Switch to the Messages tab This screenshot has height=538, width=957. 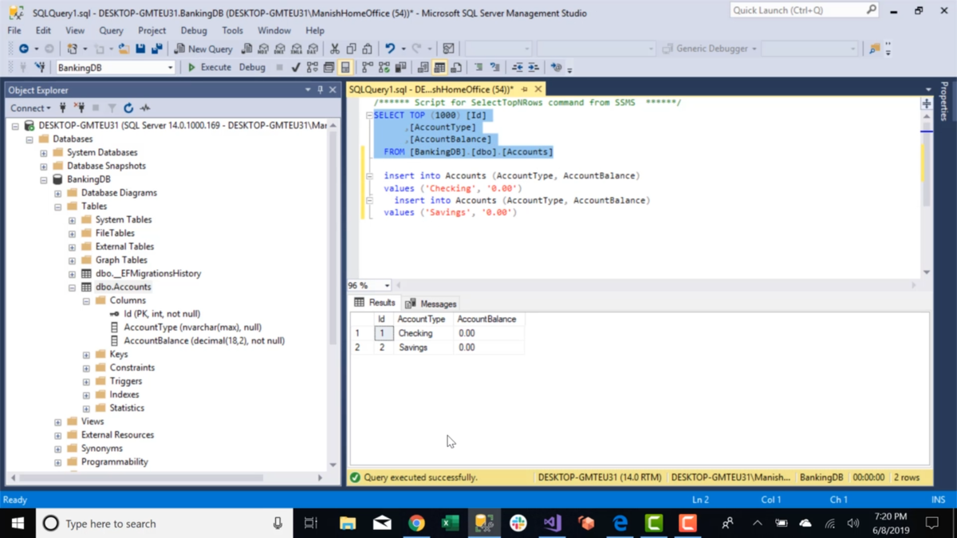pos(431,304)
